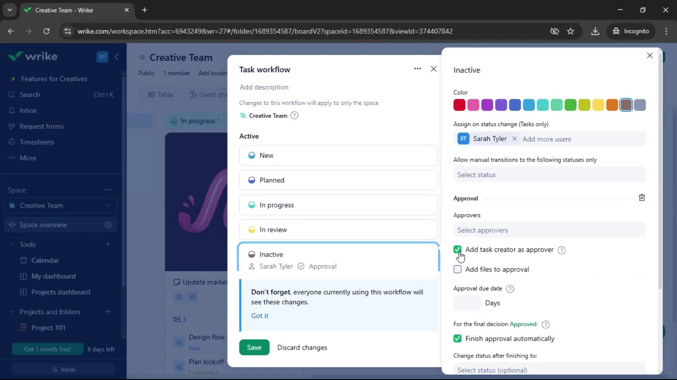
Task: Go back in browser history
Action: point(11,31)
